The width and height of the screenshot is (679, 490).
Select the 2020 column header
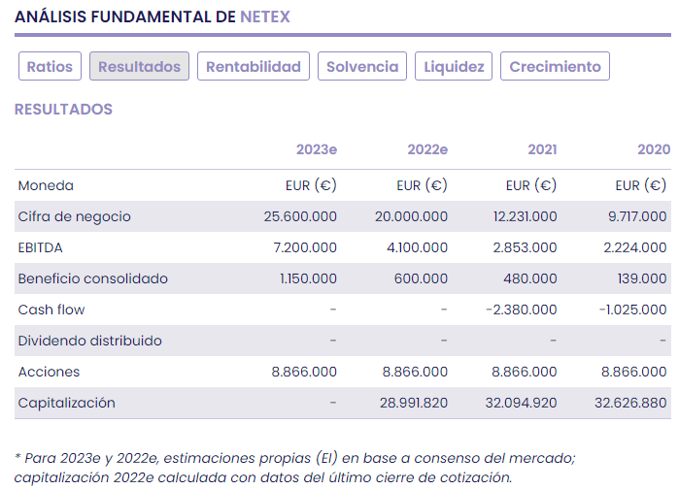click(x=653, y=150)
